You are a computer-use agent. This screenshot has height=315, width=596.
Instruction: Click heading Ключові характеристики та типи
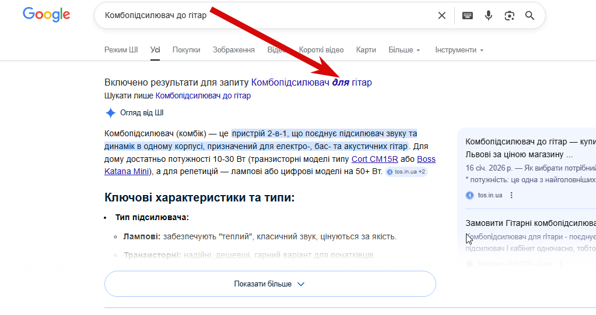tap(199, 197)
